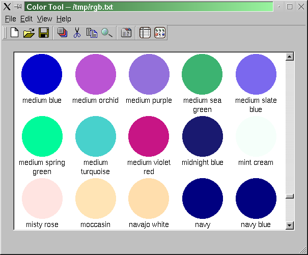The width and height of the screenshot is (308, 255).
Task: Open the File menu
Action: click(x=10, y=19)
